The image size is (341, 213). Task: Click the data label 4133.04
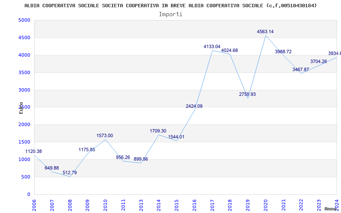(x=212, y=46)
